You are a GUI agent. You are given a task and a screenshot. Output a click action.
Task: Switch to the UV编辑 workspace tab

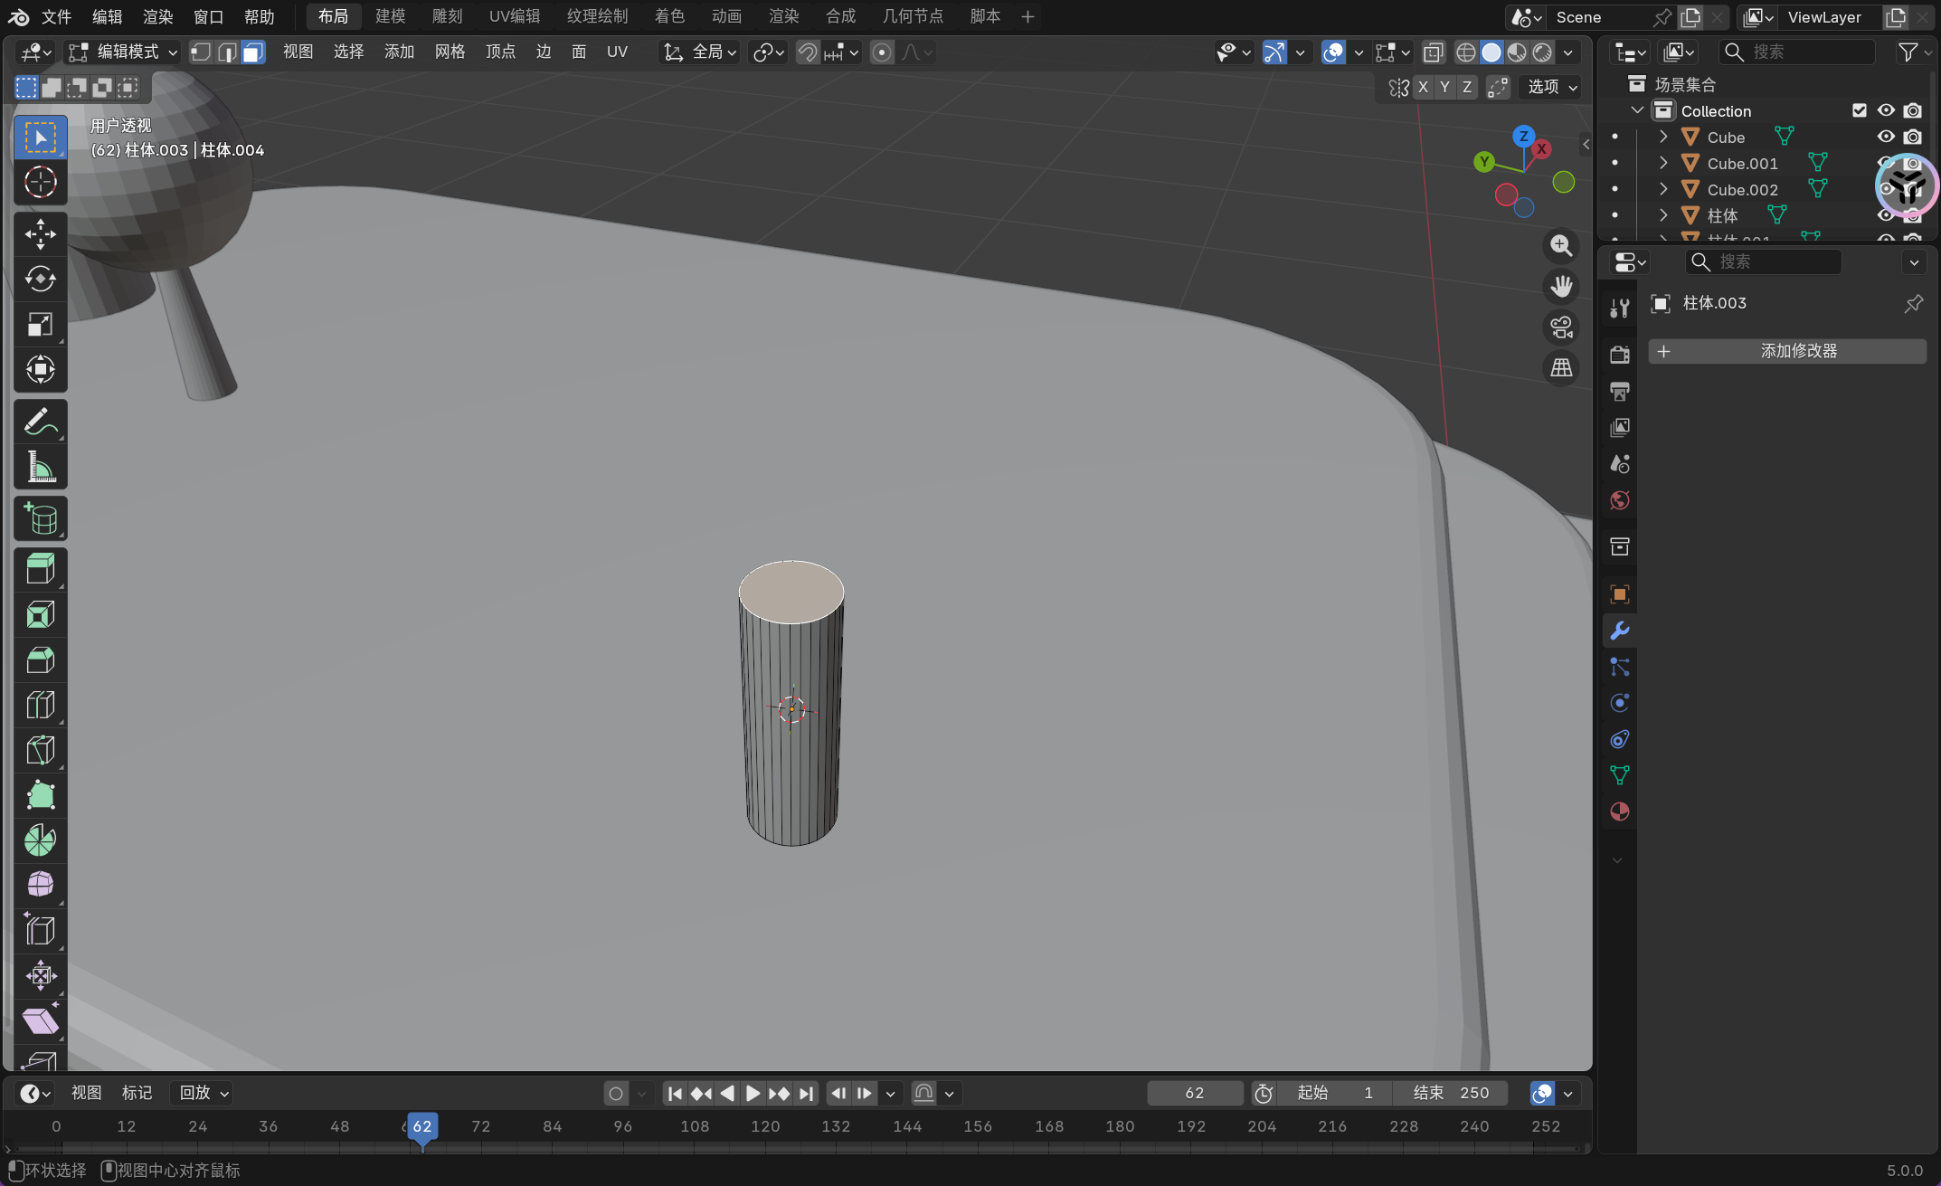click(514, 16)
